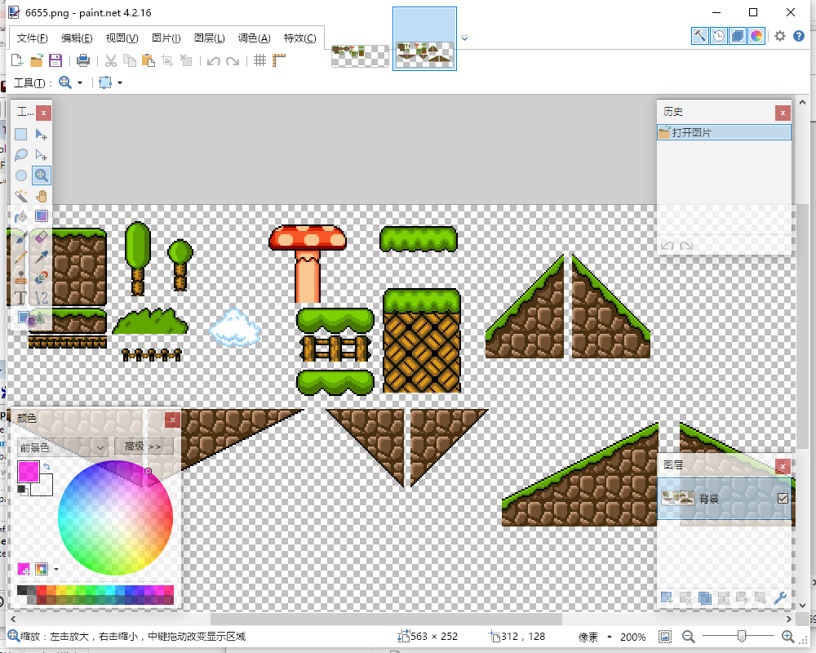Open the 图层(L) menu
The width and height of the screenshot is (816, 653).
[209, 38]
